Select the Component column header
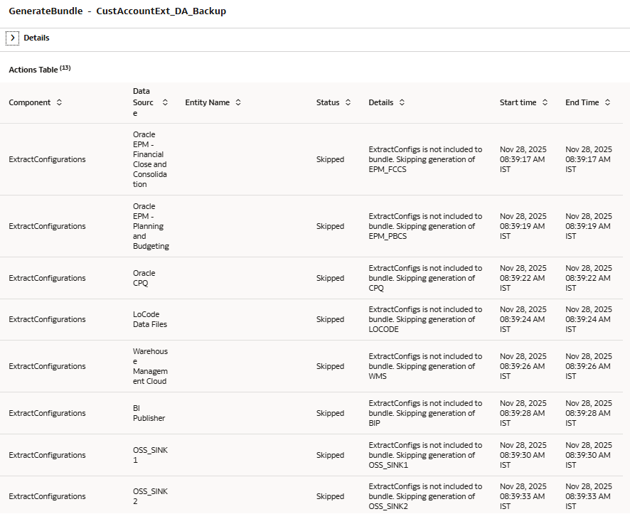630x514 pixels. (28, 102)
